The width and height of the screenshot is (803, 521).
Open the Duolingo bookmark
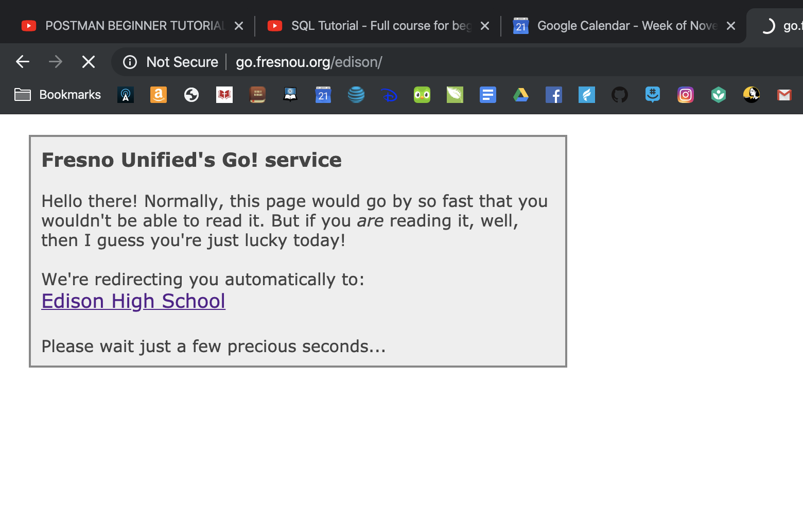(422, 95)
